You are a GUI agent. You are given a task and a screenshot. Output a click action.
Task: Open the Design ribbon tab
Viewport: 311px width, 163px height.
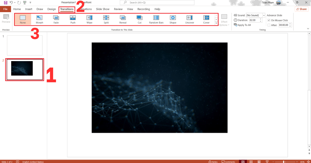pyautogui.click(x=52, y=9)
